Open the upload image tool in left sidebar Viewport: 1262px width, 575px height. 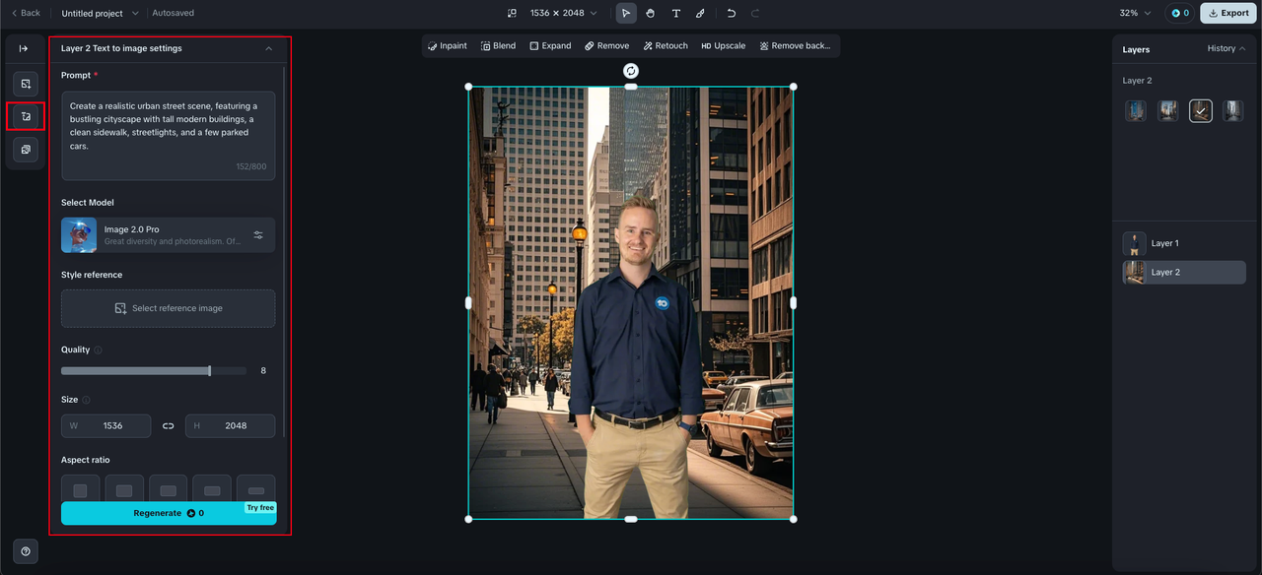[26, 84]
